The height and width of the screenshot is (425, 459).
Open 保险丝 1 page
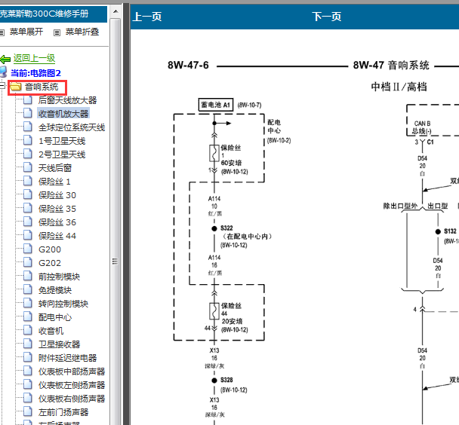[x=54, y=182]
